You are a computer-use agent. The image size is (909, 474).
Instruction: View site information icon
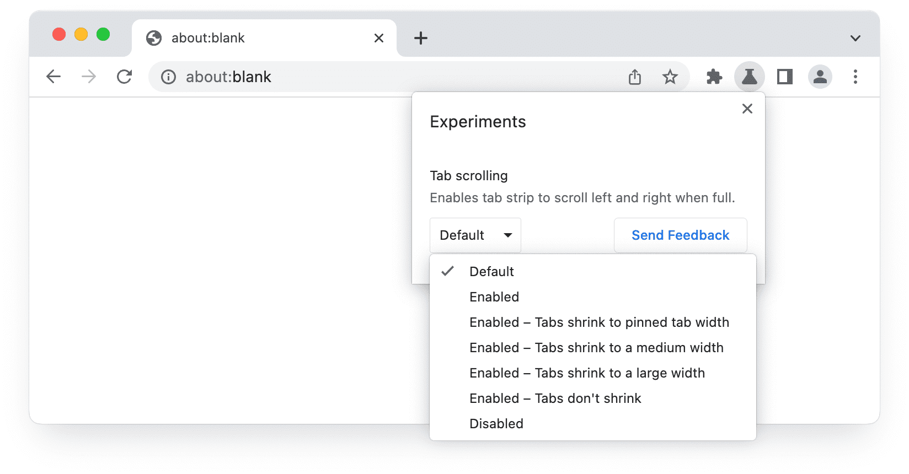click(168, 77)
